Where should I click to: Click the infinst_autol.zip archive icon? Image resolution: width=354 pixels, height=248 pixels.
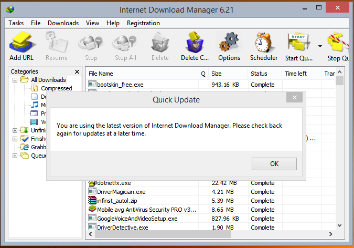[x=92, y=201]
